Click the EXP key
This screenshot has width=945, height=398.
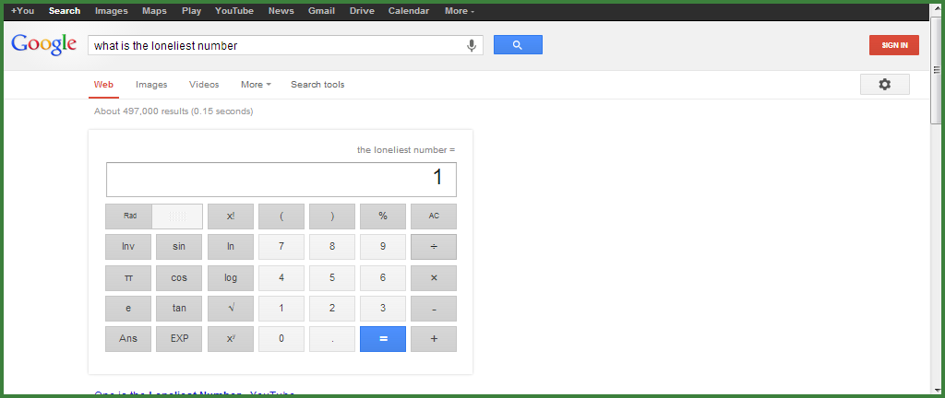click(179, 338)
